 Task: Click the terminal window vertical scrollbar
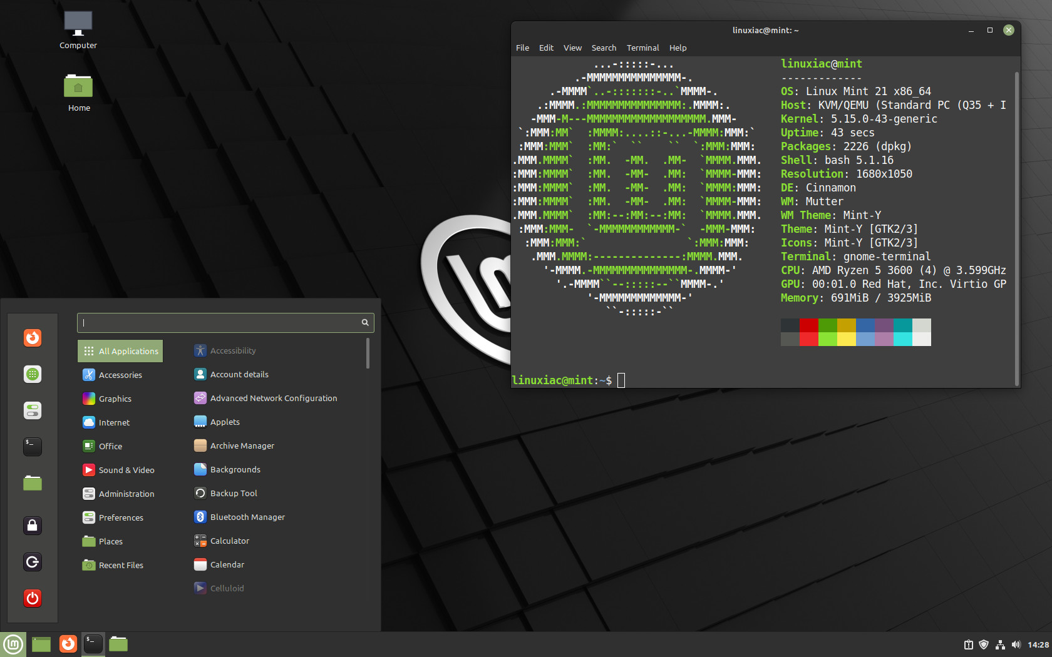1016,228
